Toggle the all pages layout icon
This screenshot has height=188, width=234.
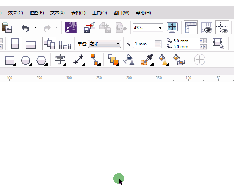(x=49, y=44)
